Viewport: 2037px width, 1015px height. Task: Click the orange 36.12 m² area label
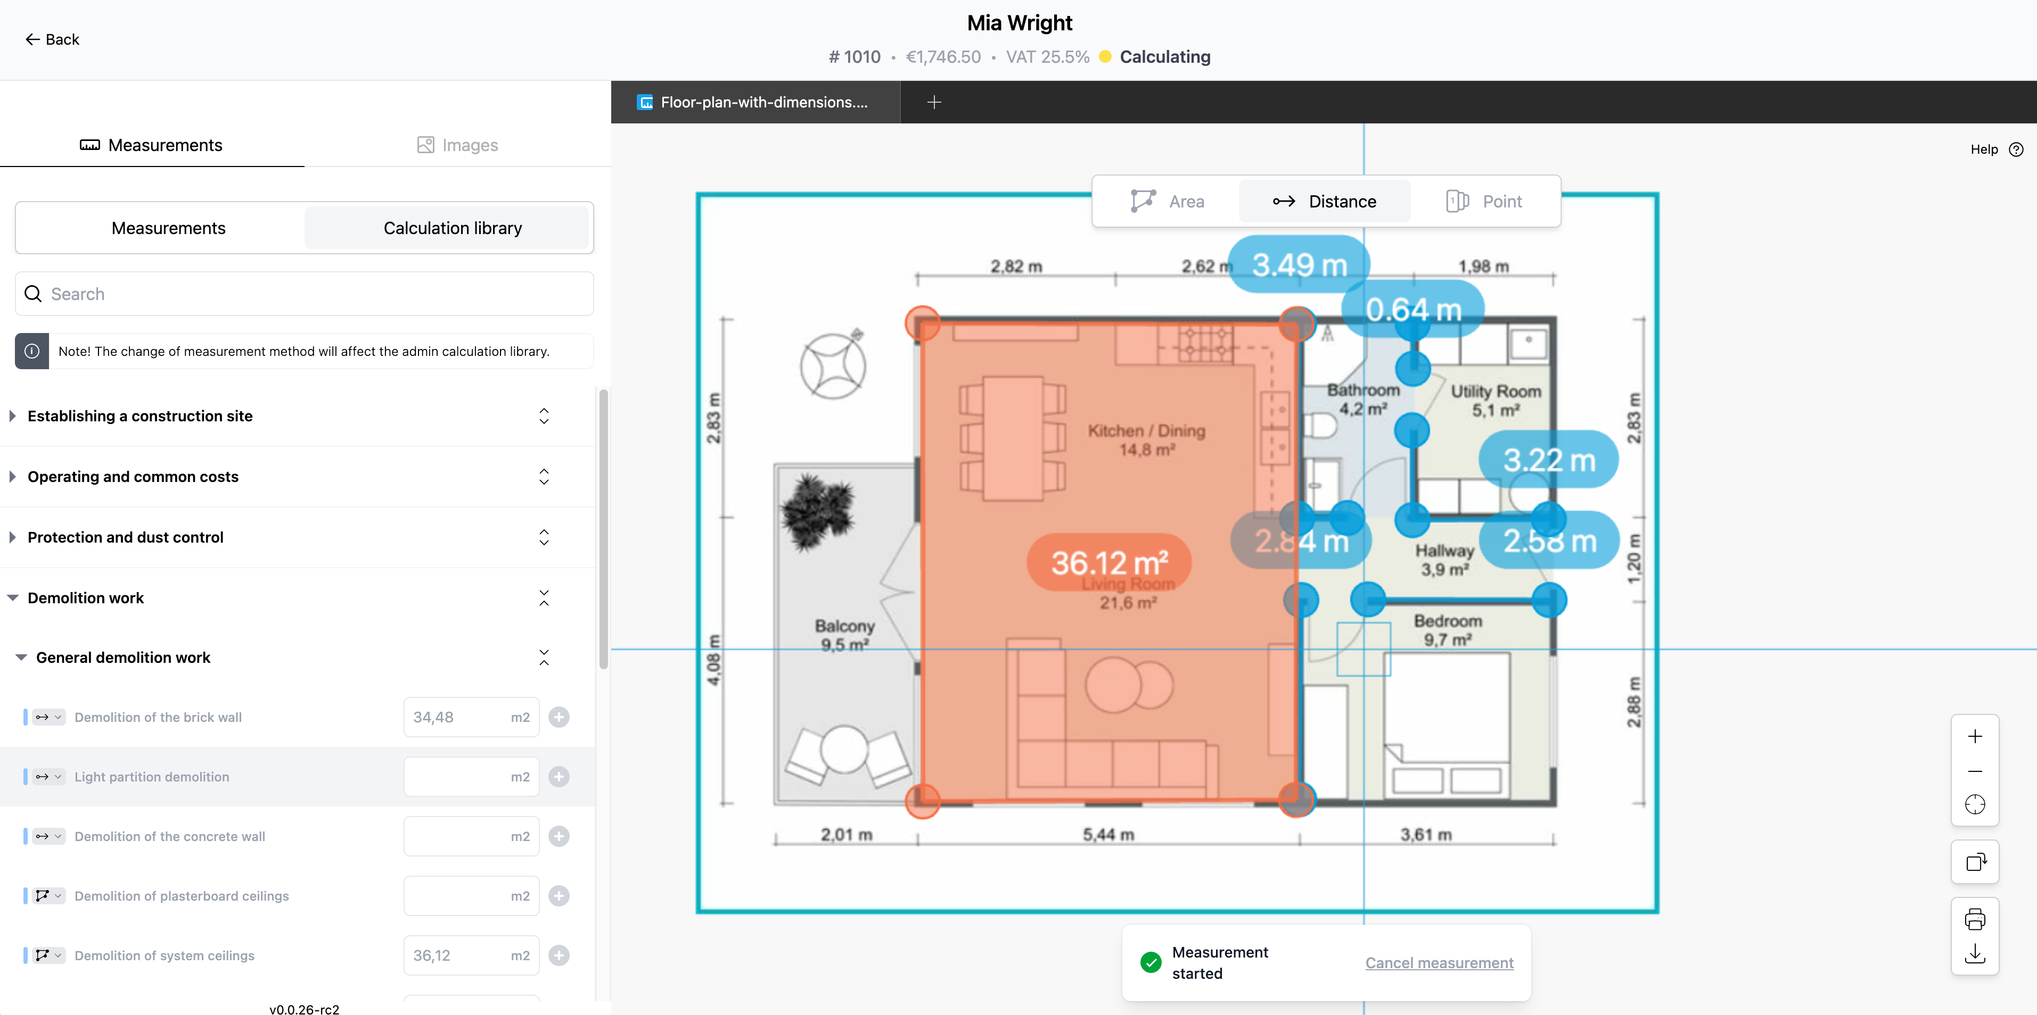point(1108,562)
